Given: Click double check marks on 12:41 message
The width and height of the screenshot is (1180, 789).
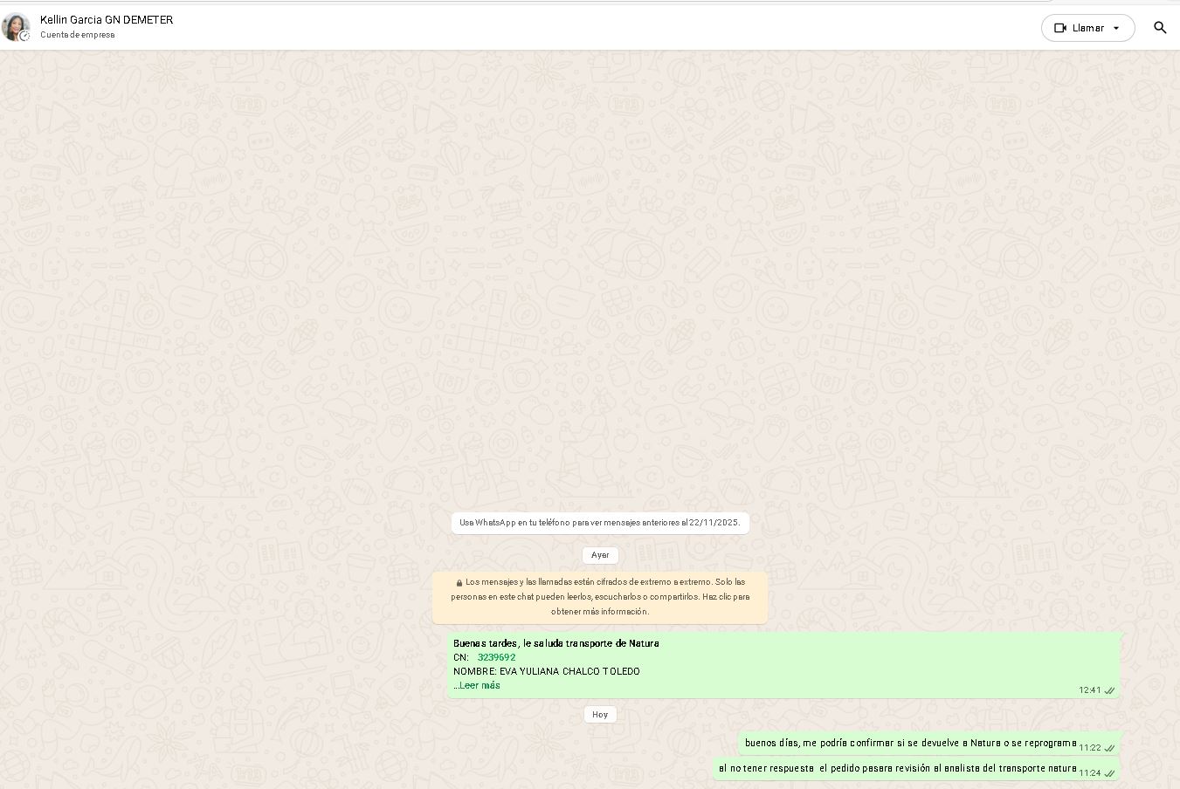Looking at the screenshot, I should tap(1109, 690).
